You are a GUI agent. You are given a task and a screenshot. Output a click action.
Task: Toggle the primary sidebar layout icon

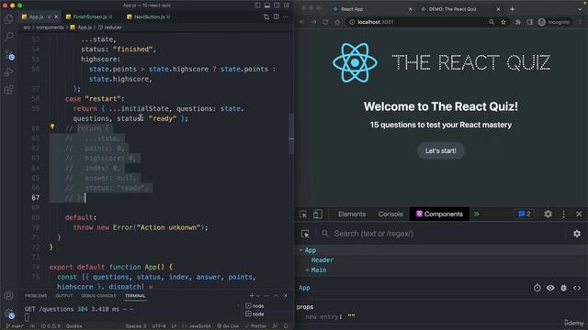(x=257, y=5)
